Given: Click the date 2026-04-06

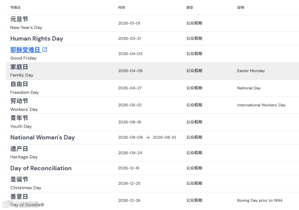Looking at the screenshot, I should pyautogui.click(x=130, y=71).
